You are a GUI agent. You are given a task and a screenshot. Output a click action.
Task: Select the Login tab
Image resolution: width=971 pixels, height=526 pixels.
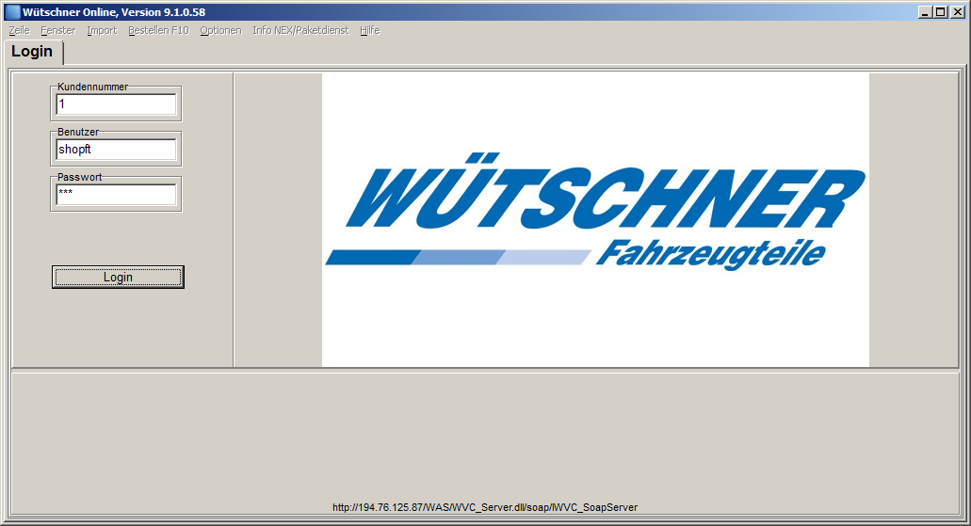pyautogui.click(x=32, y=52)
